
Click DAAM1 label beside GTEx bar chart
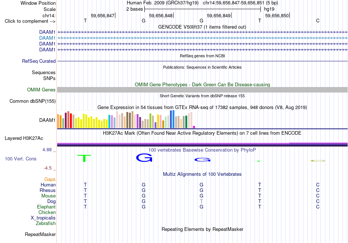pyautogui.click(x=47, y=120)
